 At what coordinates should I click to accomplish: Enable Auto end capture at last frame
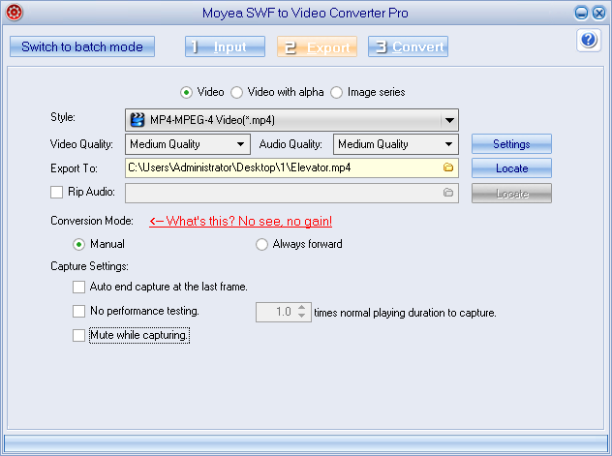click(78, 288)
